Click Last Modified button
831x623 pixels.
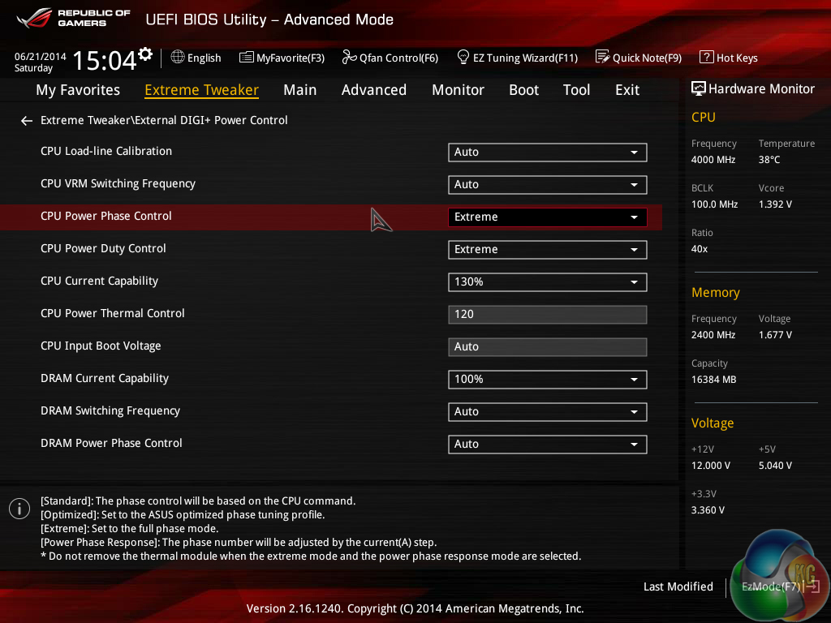pos(678,586)
